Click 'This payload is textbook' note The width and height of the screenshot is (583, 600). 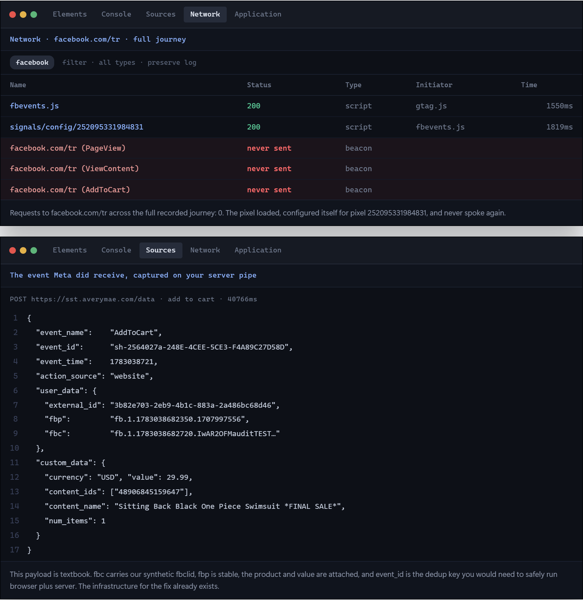coord(284,580)
